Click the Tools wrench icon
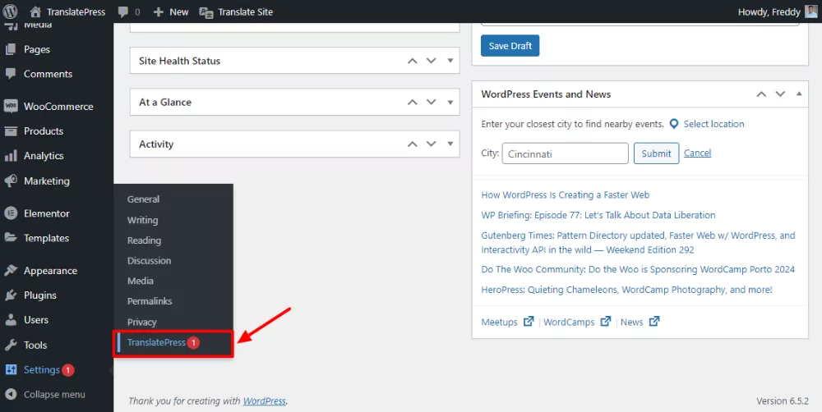This screenshot has height=412, width=822. tap(11, 345)
